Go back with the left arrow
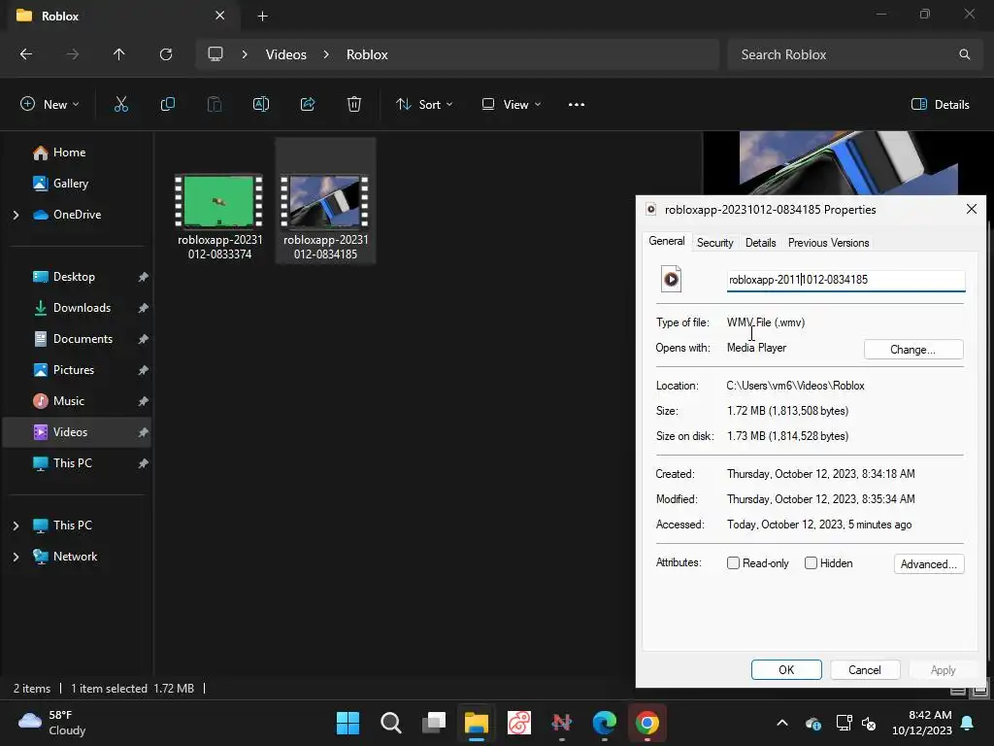The image size is (994, 746). pyautogui.click(x=26, y=54)
